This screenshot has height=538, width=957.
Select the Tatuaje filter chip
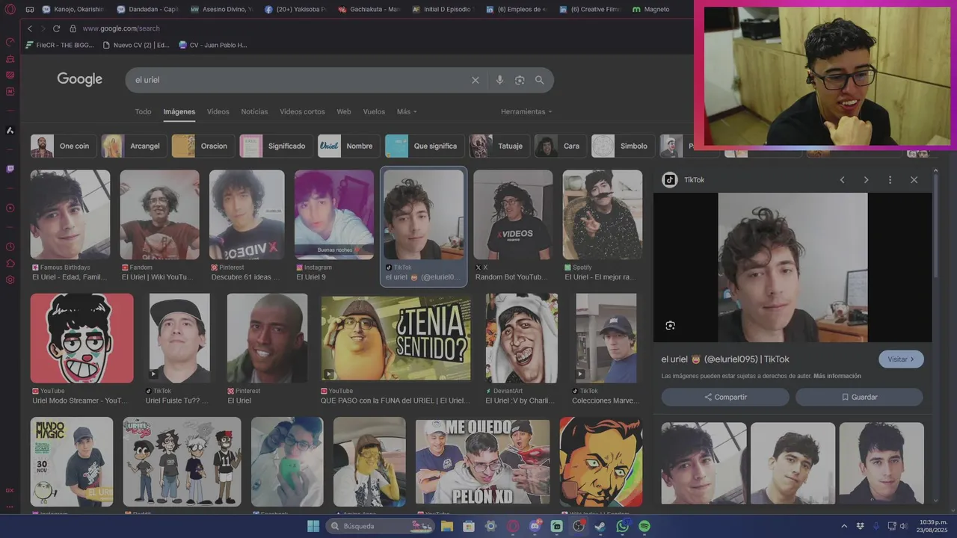coord(499,146)
